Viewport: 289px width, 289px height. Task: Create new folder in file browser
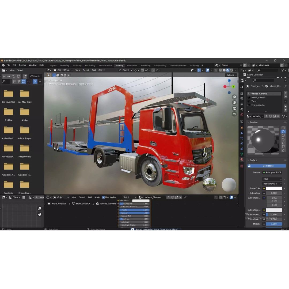tap(25, 76)
